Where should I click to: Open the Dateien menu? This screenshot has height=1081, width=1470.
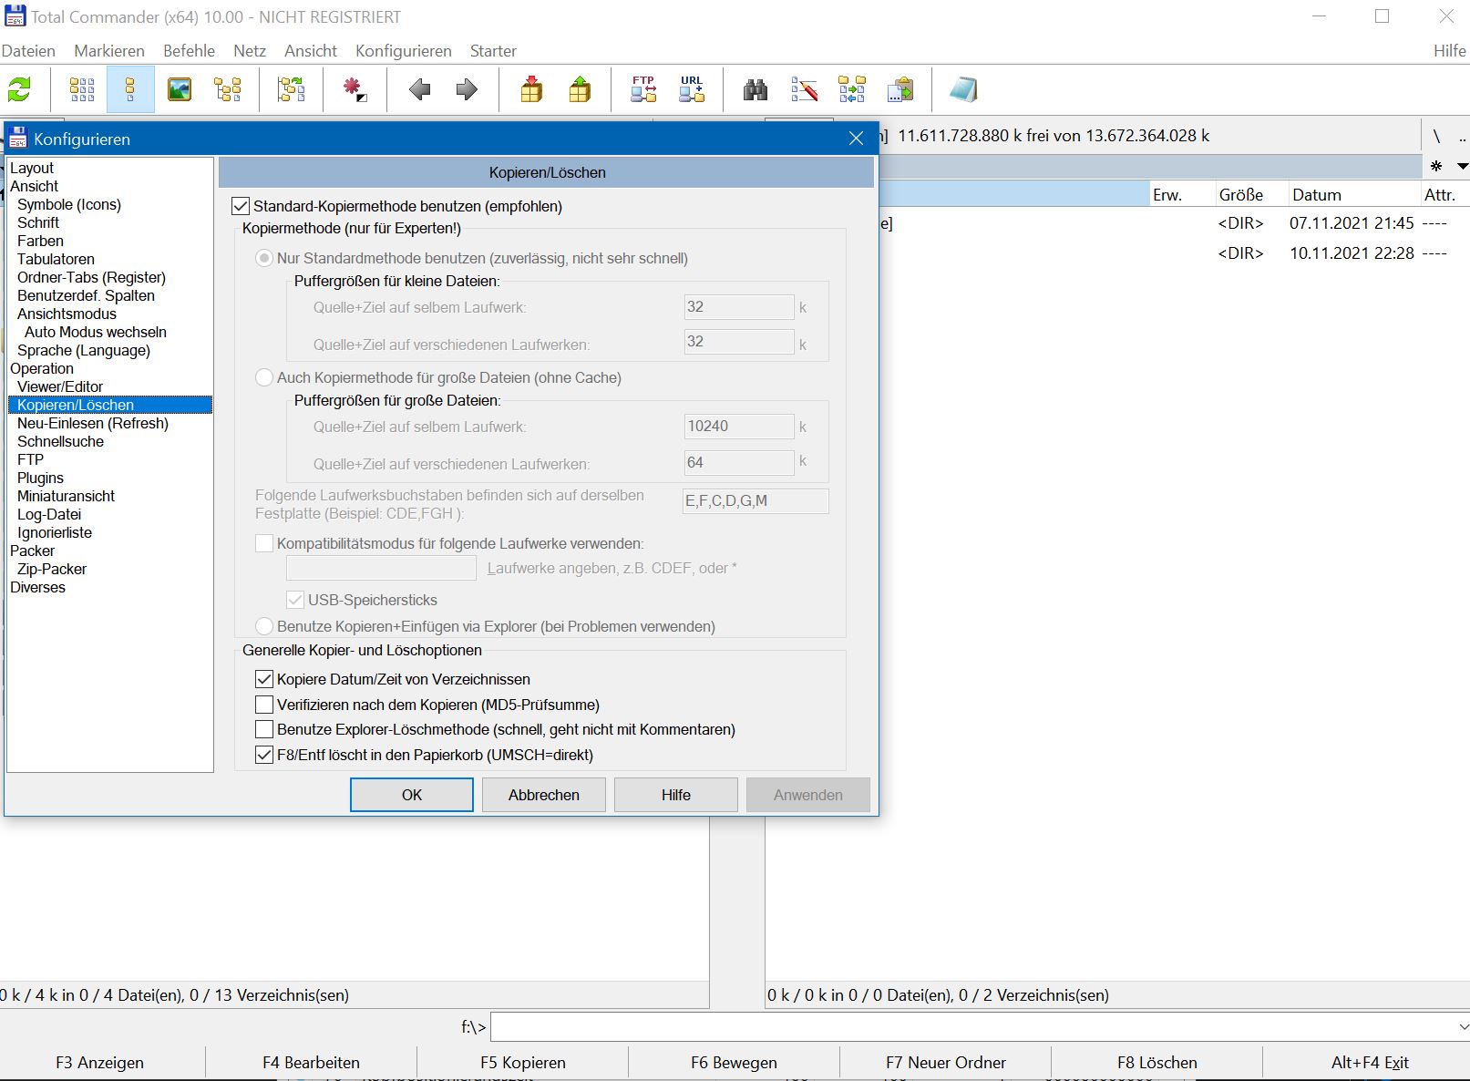pos(28,51)
